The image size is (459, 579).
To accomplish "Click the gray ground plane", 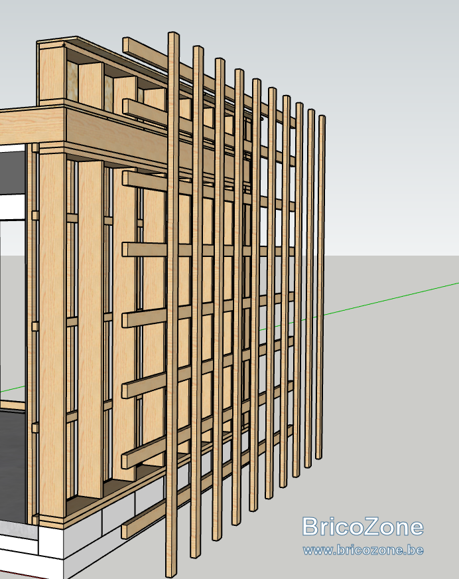I will click(x=391, y=406).
